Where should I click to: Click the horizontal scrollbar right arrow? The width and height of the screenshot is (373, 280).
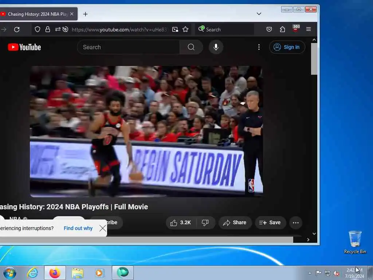pyautogui.click(x=308, y=240)
